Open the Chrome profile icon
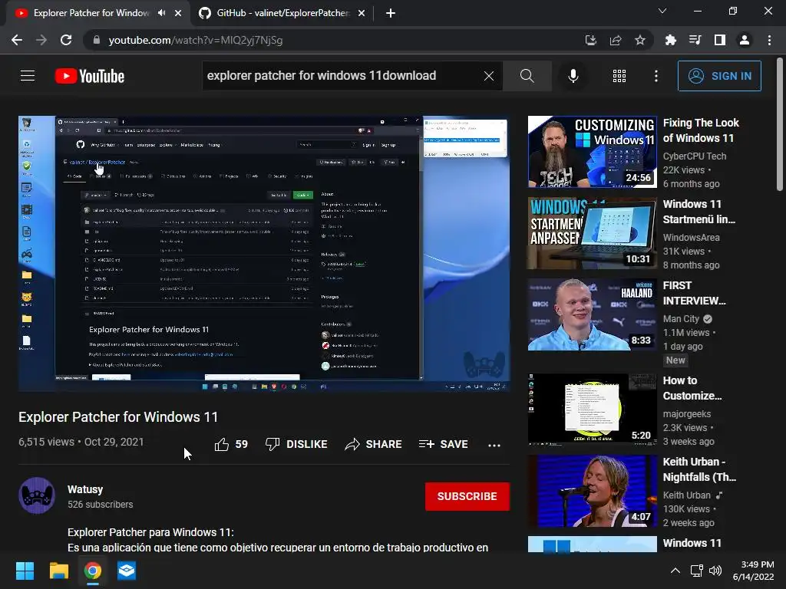The height and width of the screenshot is (589, 786). tap(745, 40)
